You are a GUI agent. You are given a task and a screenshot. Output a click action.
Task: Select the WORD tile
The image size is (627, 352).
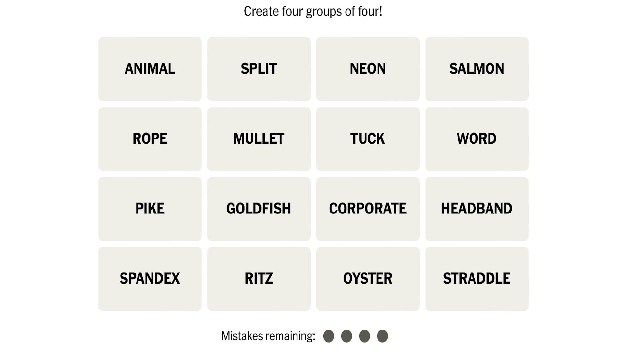[x=476, y=139]
